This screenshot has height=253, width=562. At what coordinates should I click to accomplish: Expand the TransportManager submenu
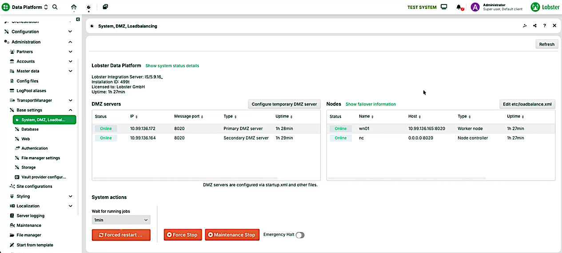point(70,100)
